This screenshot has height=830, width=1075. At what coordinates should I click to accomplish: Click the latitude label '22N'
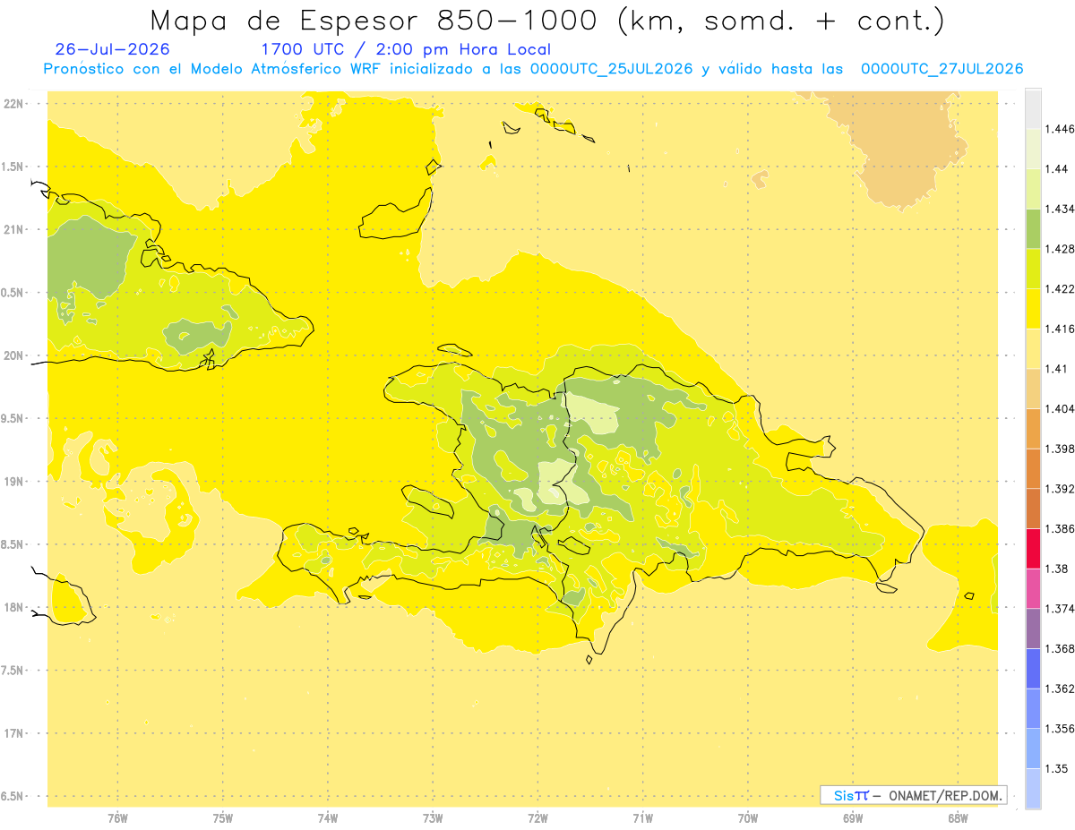click(13, 103)
